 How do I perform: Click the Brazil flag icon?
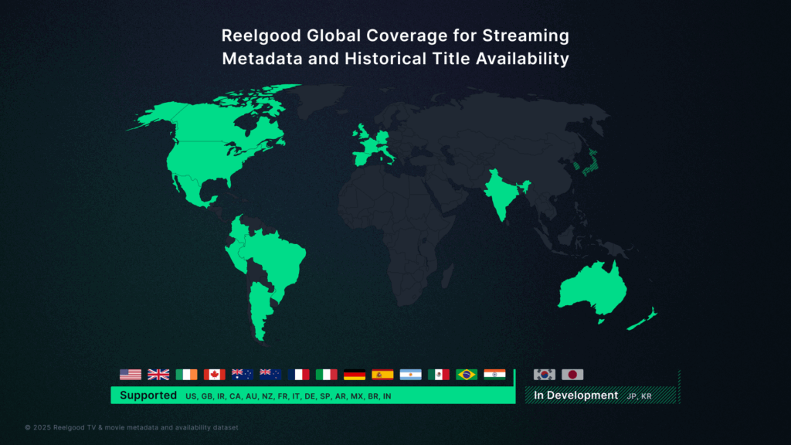tap(466, 375)
